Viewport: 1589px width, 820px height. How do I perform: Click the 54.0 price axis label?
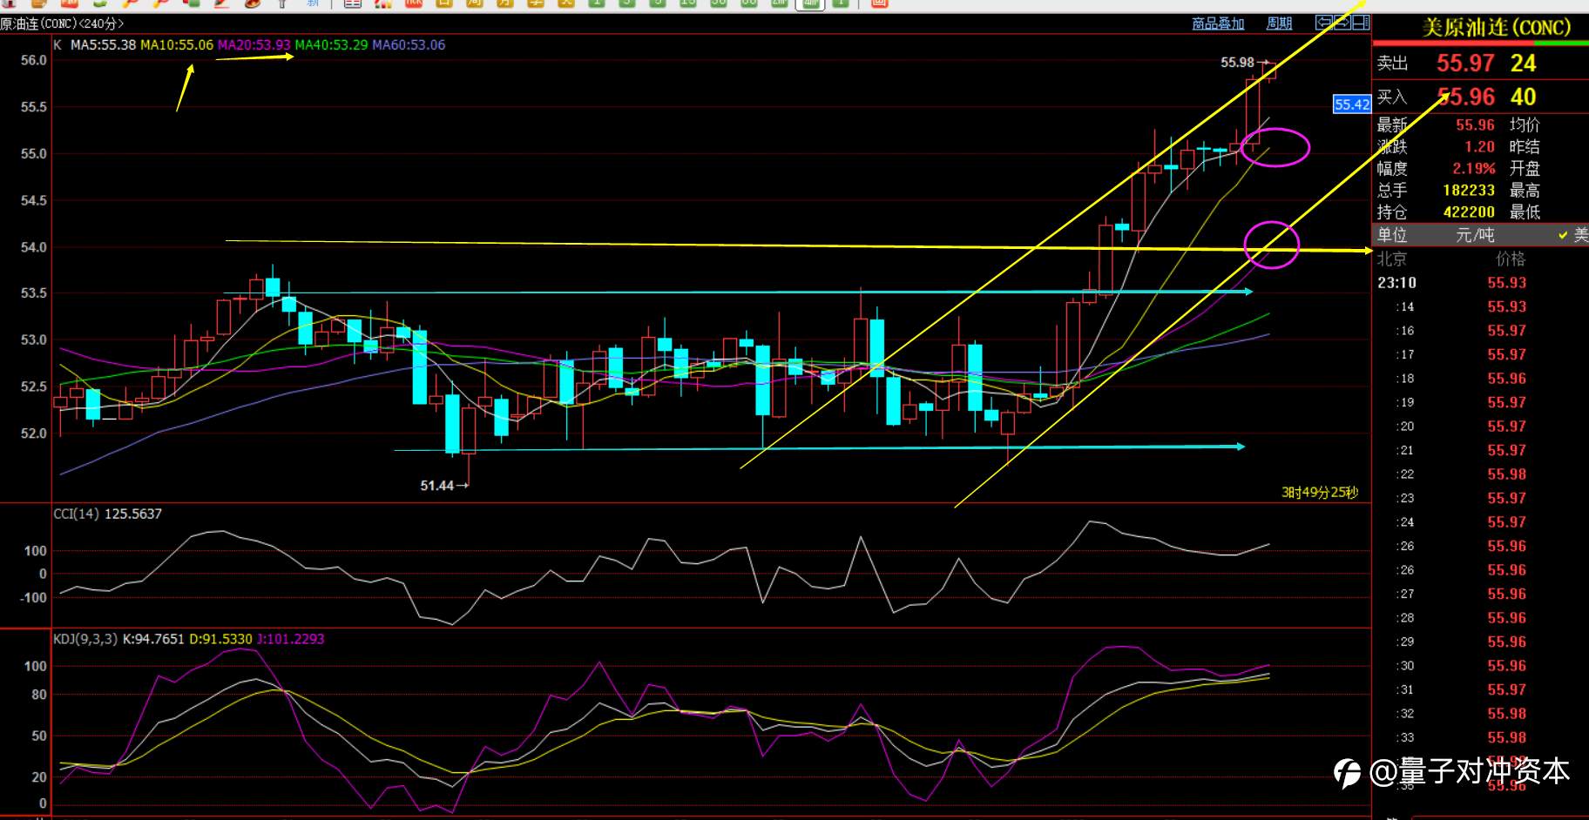click(x=34, y=248)
